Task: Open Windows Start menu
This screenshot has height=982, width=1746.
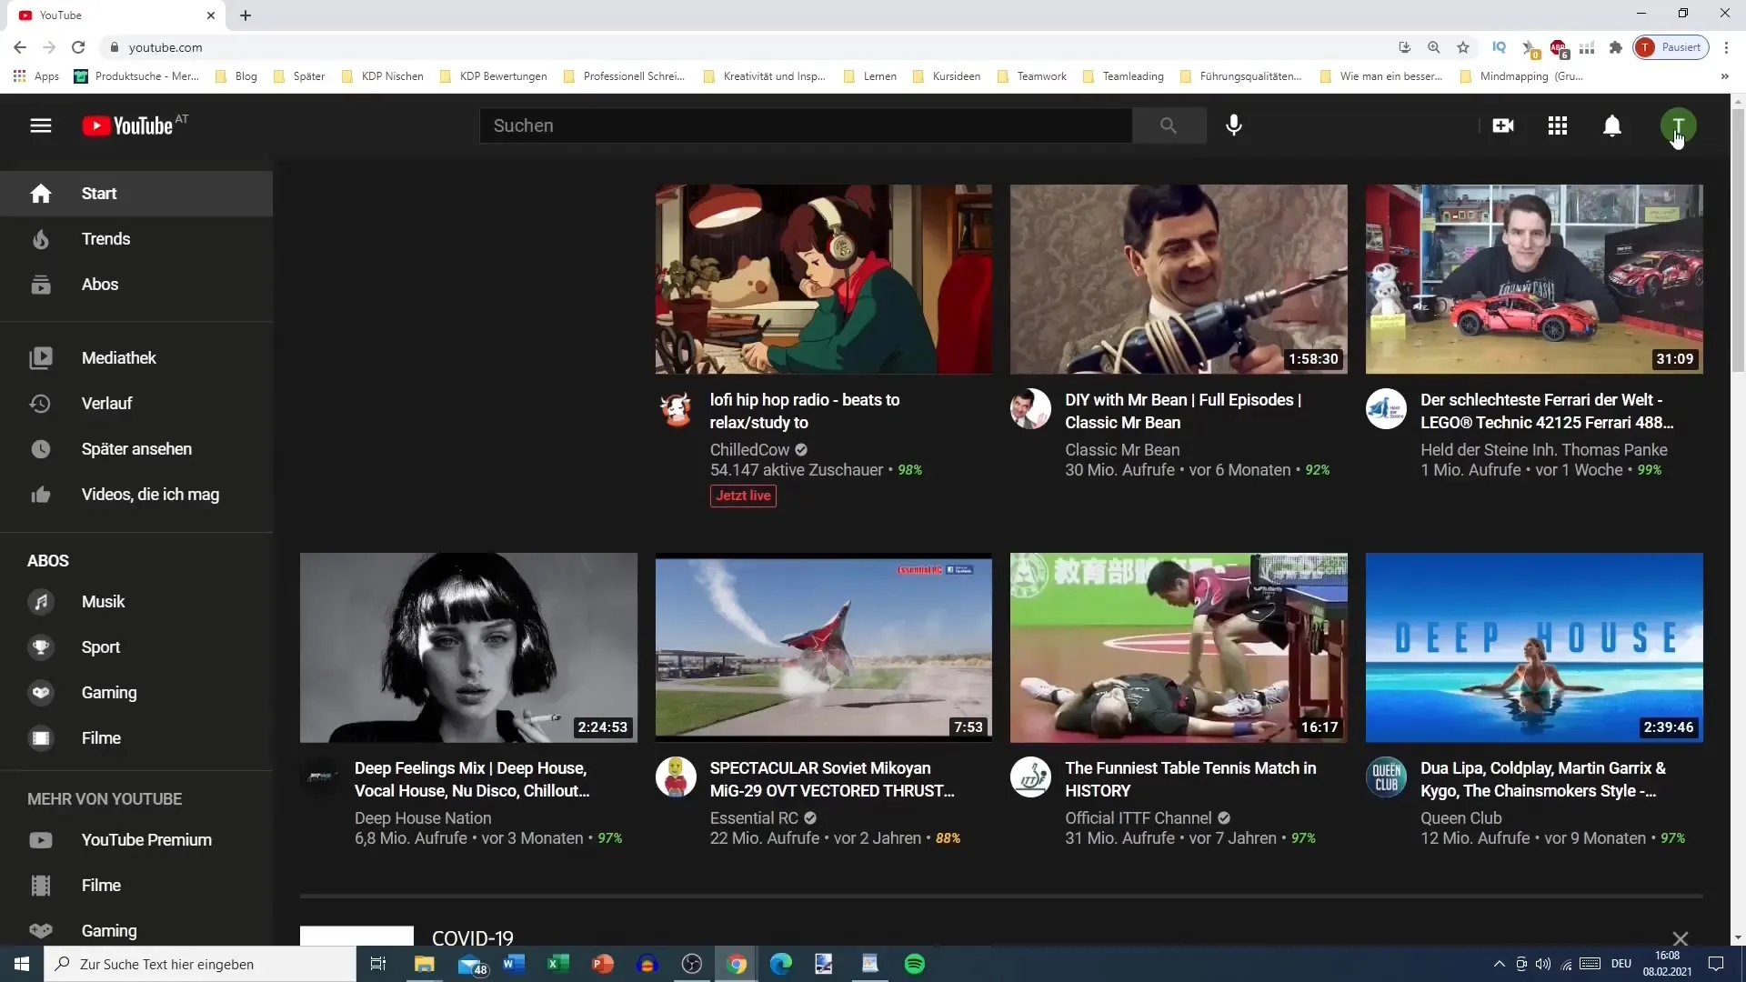Action: 22,964
